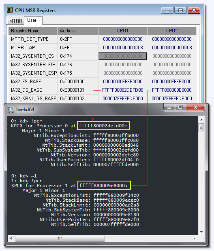
Task: Select the User tab
Action: 33,20
